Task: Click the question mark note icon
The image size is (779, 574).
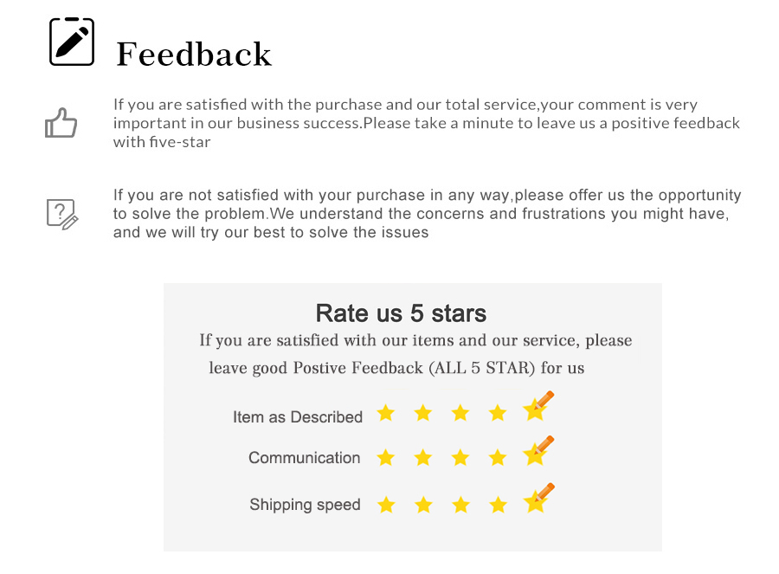Action: 62,214
